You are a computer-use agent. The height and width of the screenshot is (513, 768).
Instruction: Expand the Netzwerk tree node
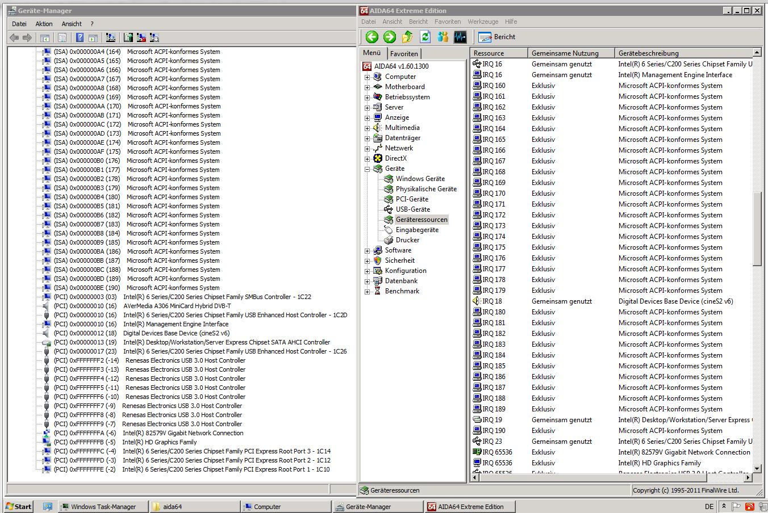coord(367,149)
